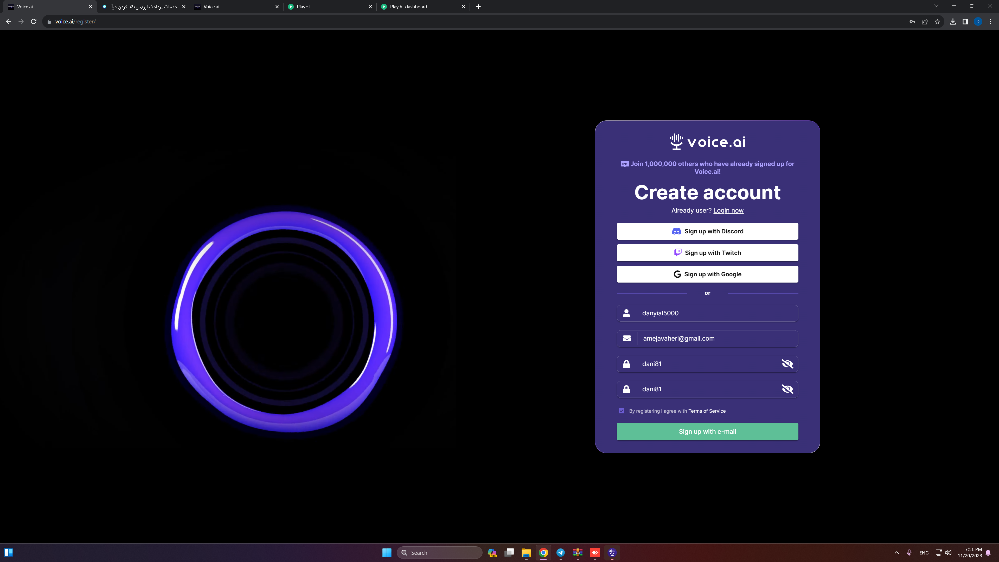Focus the email field amejavaheri@gmail.com

(x=707, y=339)
